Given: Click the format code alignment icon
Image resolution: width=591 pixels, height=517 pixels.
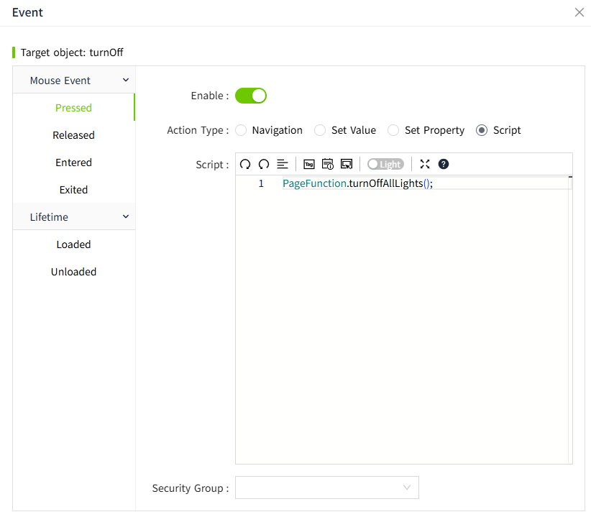Looking at the screenshot, I should (283, 164).
